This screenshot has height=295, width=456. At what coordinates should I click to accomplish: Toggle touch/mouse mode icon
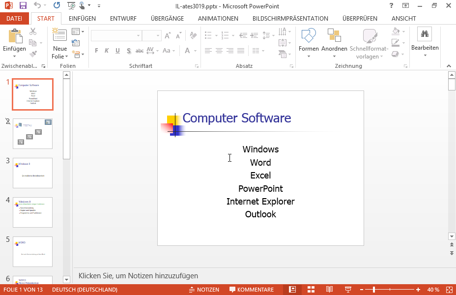82,5
